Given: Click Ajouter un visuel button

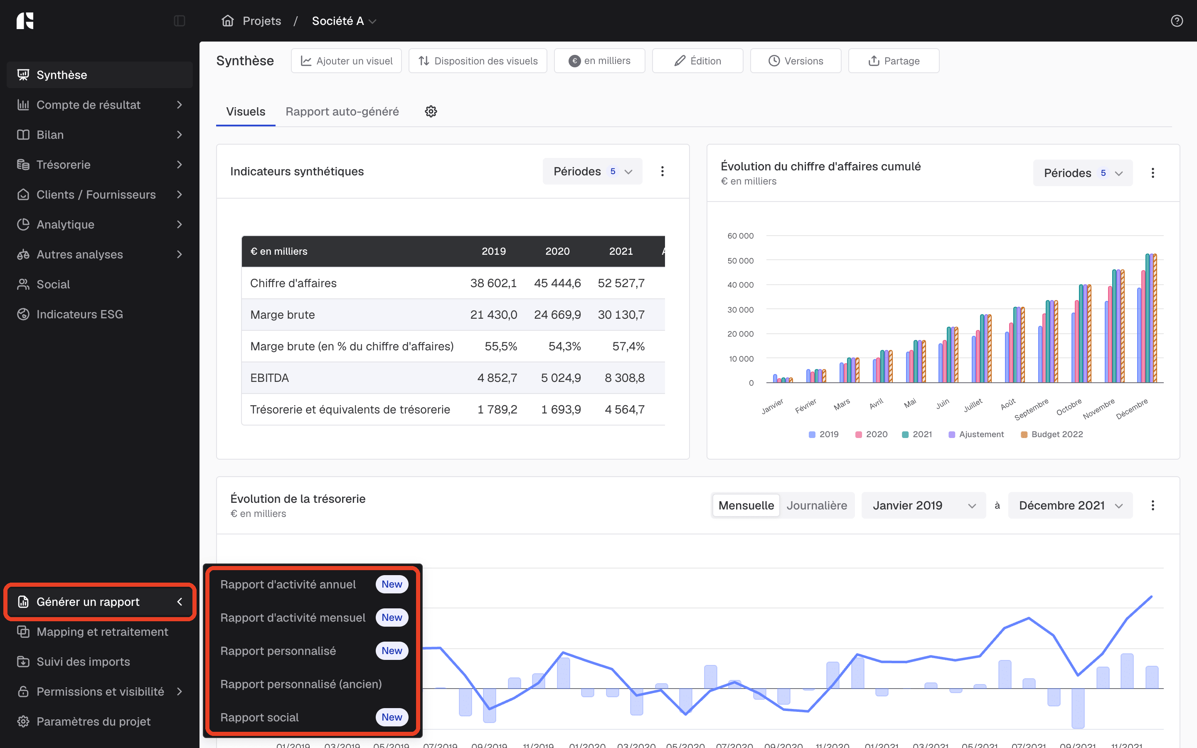Looking at the screenshot, I should tap(346, 61).
